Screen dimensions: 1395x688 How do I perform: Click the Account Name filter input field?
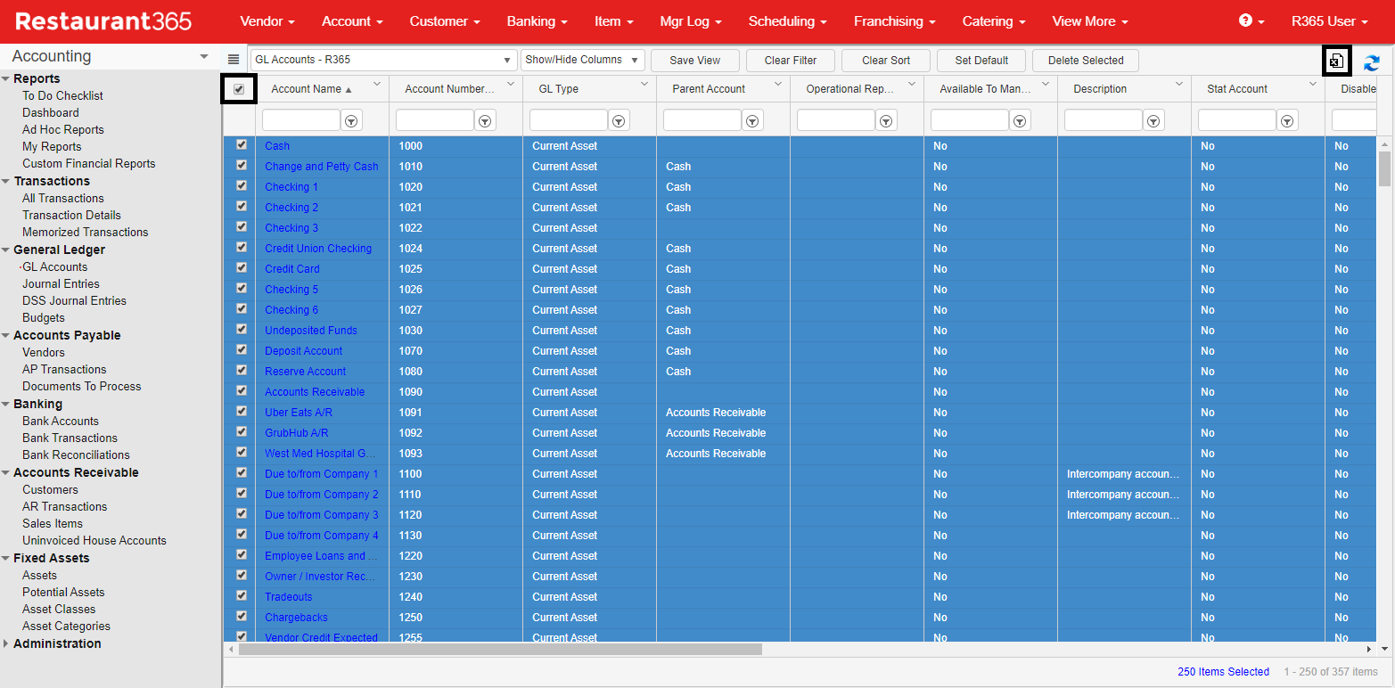301,120
